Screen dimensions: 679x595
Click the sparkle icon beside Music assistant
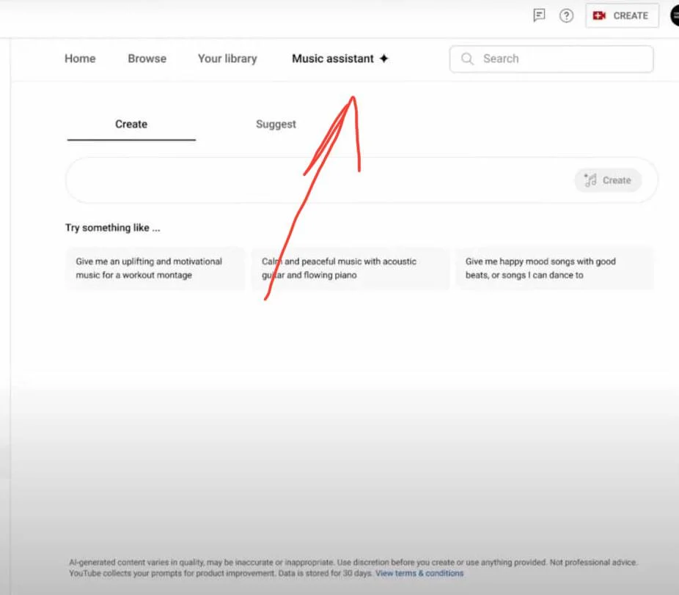tap(383, 59)
